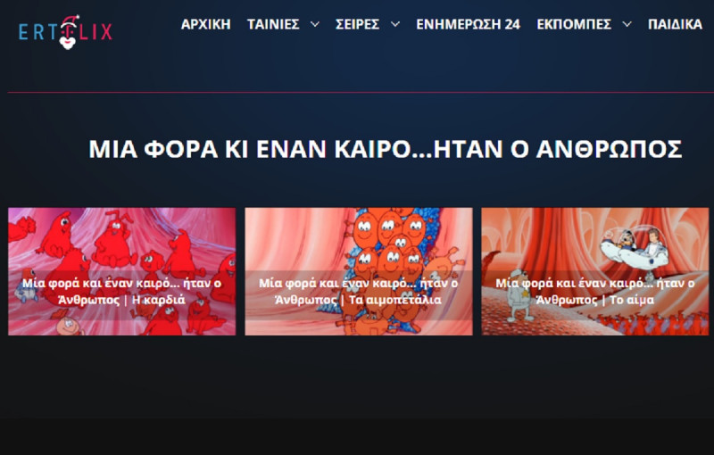The image size is (714, 455).
Task: Click the ERTFLIX logo
Action: point(65,31)
